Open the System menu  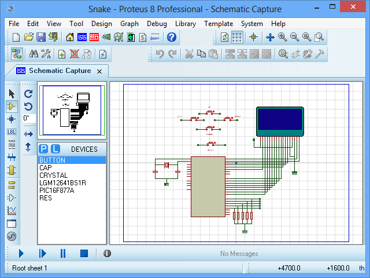click(x=252, y=24)
